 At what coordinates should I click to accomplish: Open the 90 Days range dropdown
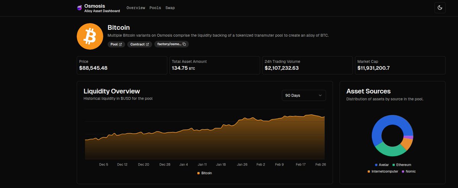pyautogui.click(x=304, y=95)
